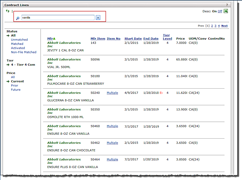The width and height of the screenshot is (242, 180).
Task: Click the green refresh arrows icon
Action: (8, 11)
